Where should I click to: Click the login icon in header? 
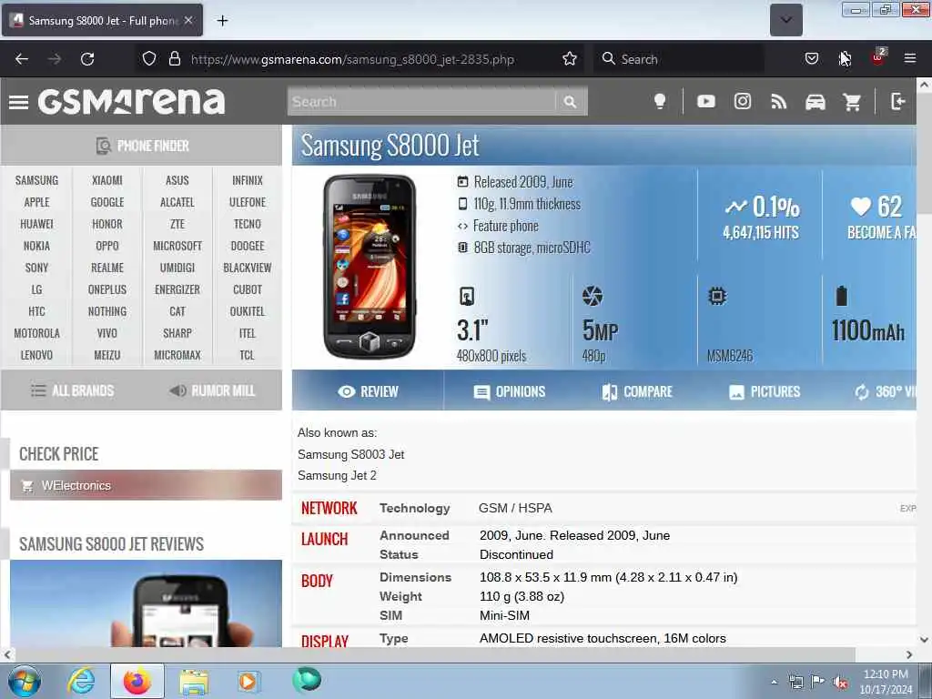click(x=897, y=102)
